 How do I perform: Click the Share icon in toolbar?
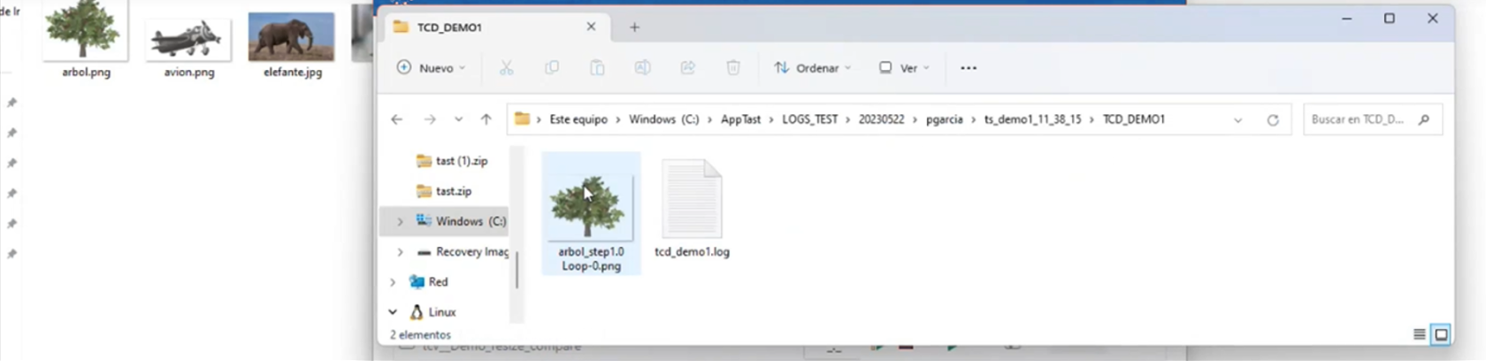click(688, 68)
